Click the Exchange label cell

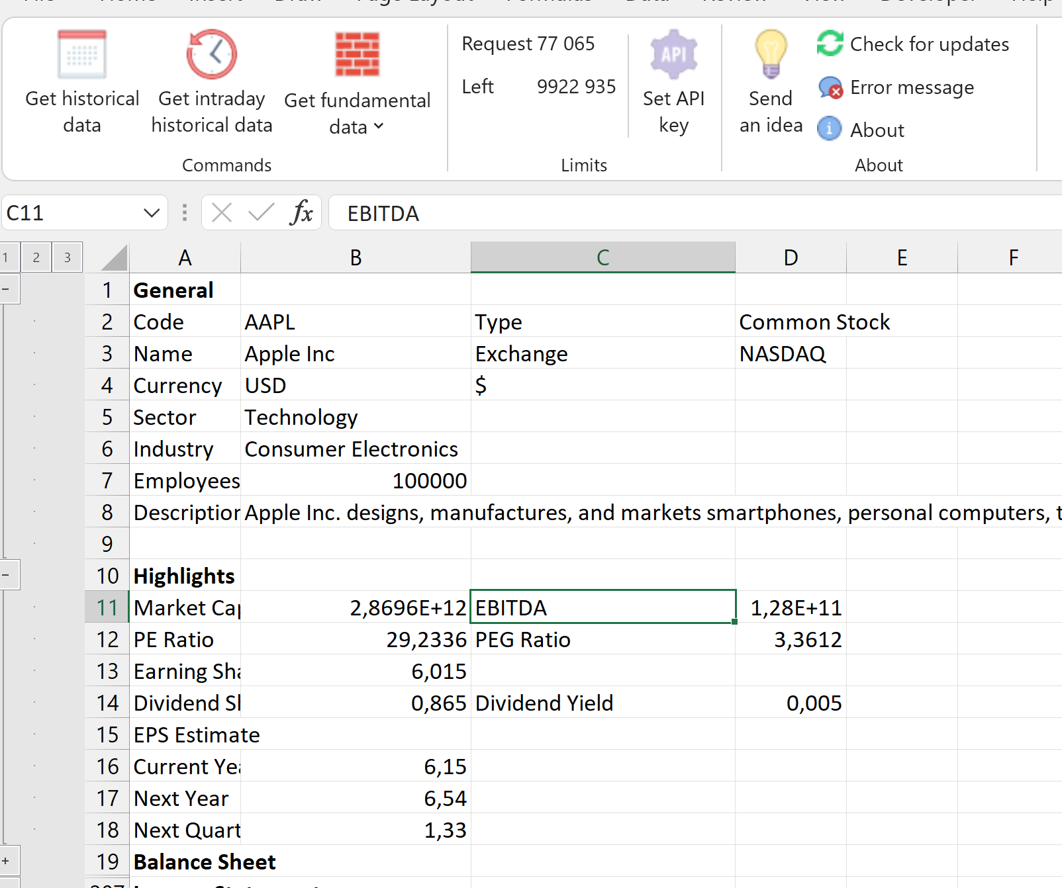(603, 353)
